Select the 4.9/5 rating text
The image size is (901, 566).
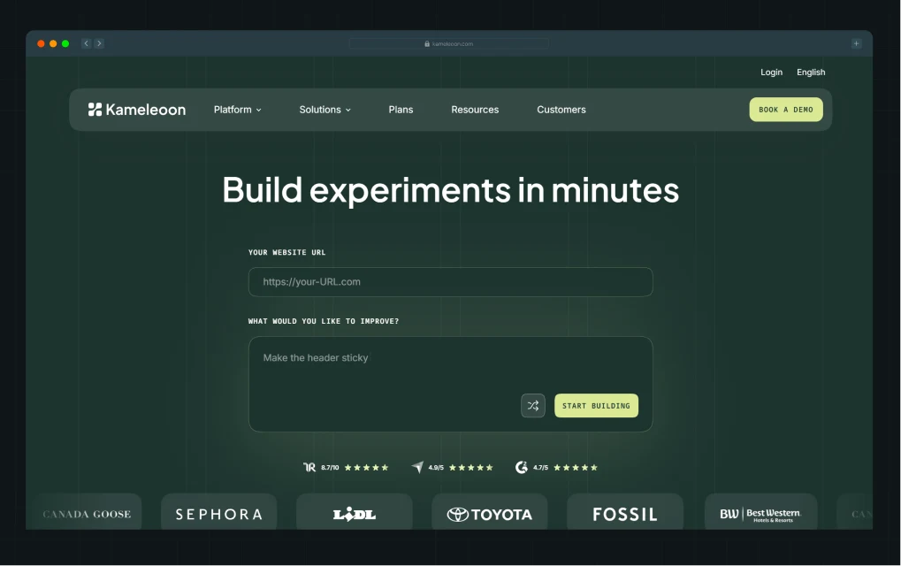436,468
